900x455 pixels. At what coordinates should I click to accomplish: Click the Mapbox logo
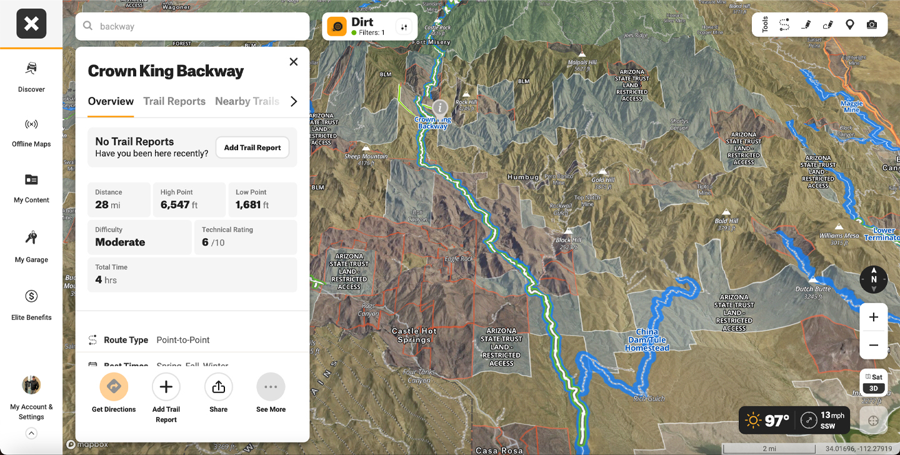point(87,444)
